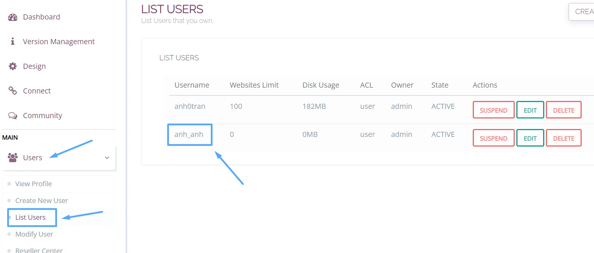Edit the anh0tran user
This screenshot has height=253, width=594.
click(530, 110)
